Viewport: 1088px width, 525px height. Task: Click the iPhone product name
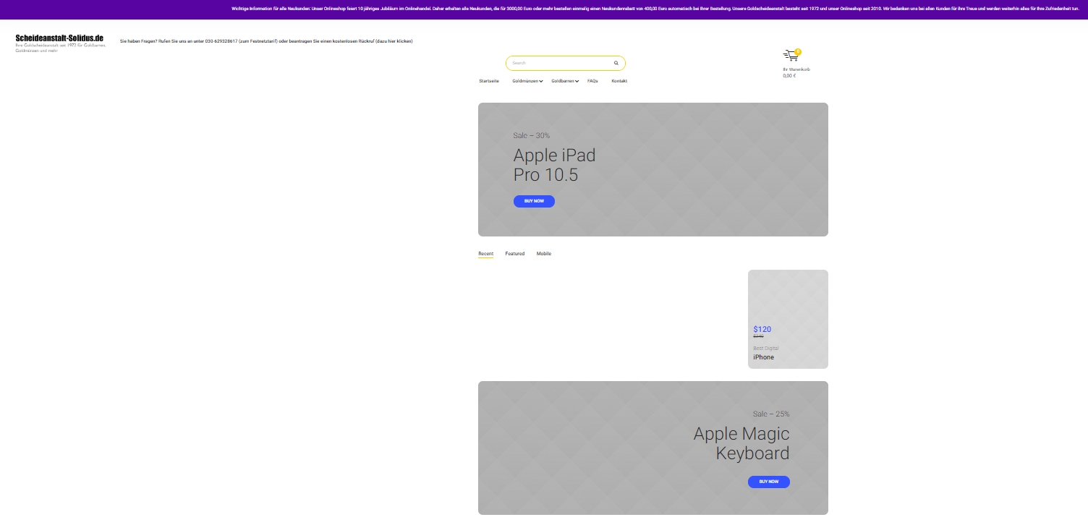763,357
